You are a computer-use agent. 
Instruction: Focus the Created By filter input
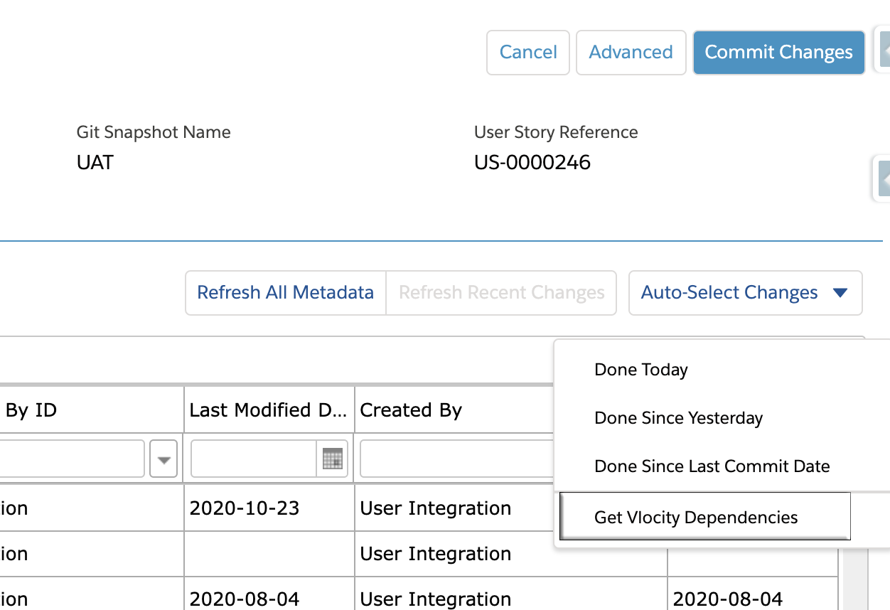point(456,459)
